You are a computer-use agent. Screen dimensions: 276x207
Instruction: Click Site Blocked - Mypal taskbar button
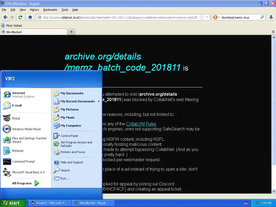tap(93, 203)
